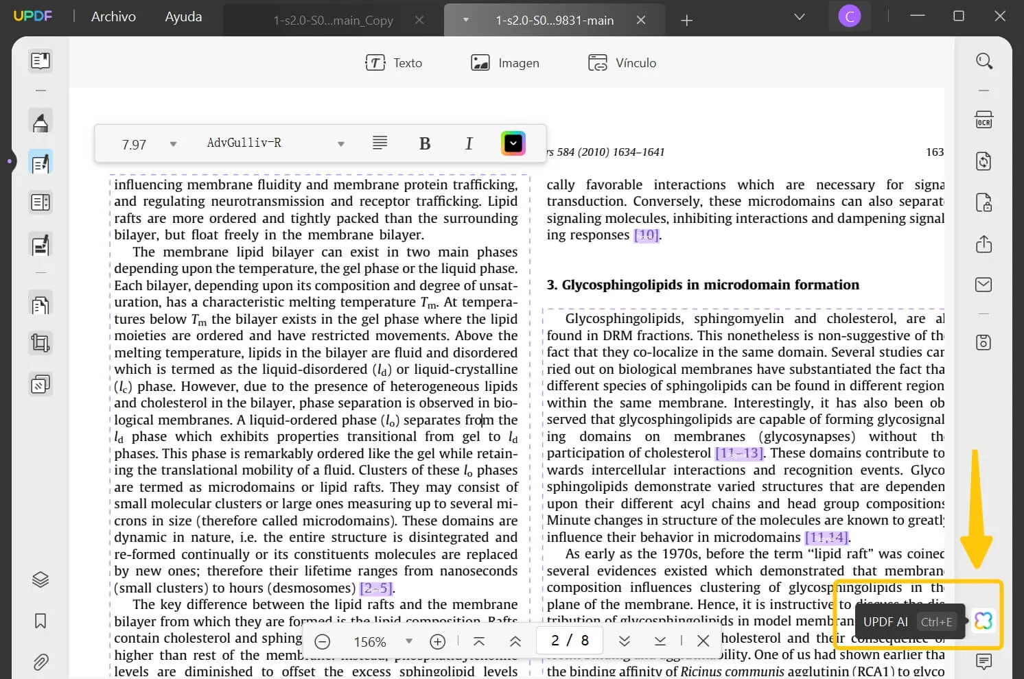This screenshot has width=1024, height=679.
Task: Open the text color swatch
Action: coord(513,143)
